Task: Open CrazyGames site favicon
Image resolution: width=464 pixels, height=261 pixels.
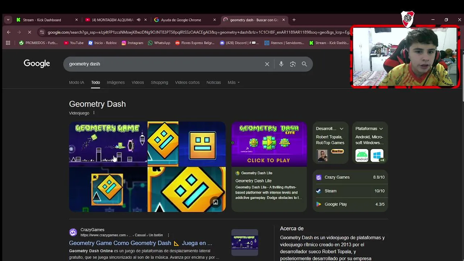Action: (x=73, y=232)
